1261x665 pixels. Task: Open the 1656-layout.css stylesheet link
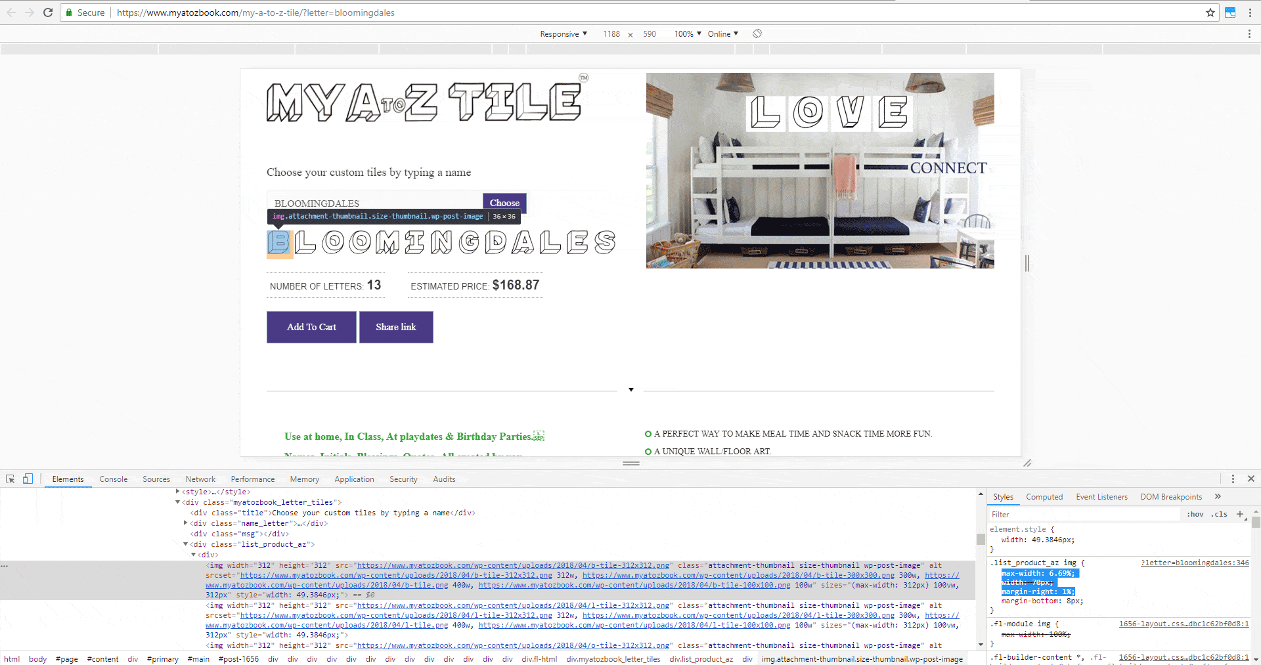pos(1184,624)
